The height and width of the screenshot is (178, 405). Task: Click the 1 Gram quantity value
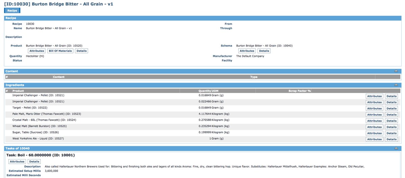coord(216,139)
